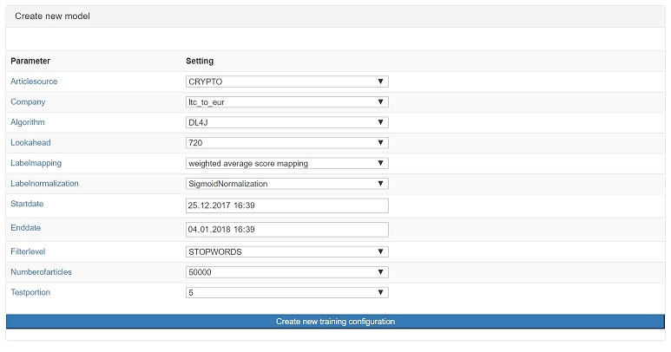
Task: Click the Labelmapping parameter label
Action: point(36,163)
